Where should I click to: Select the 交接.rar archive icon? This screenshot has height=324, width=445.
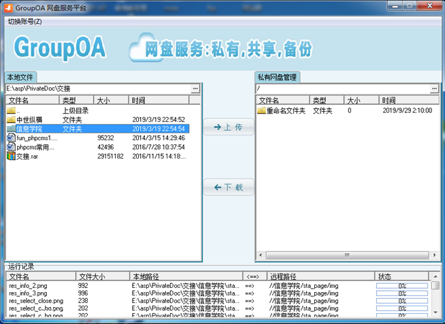click(x=11, y=156)
